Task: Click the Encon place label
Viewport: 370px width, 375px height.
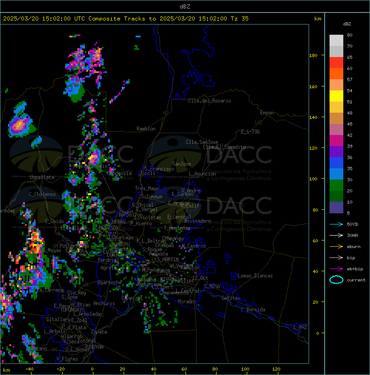Action: (267, 113)
